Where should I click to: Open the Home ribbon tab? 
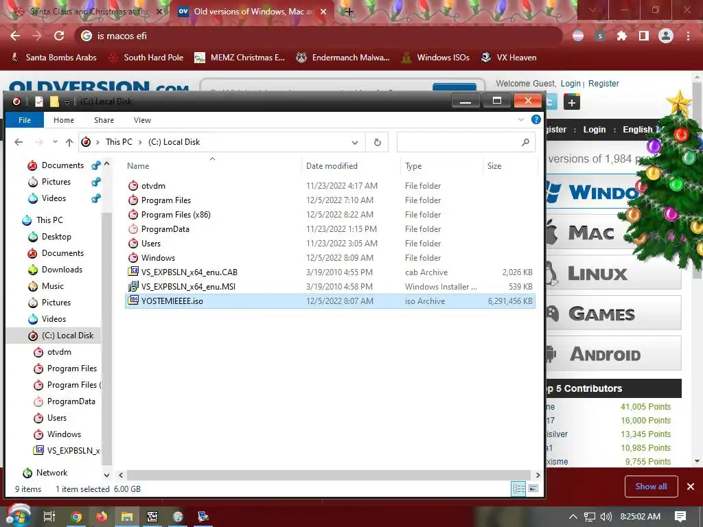(x=64, y=120)
